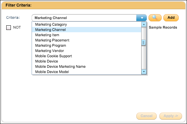Toggle the NOT checkbox

(x=9, y=28)
